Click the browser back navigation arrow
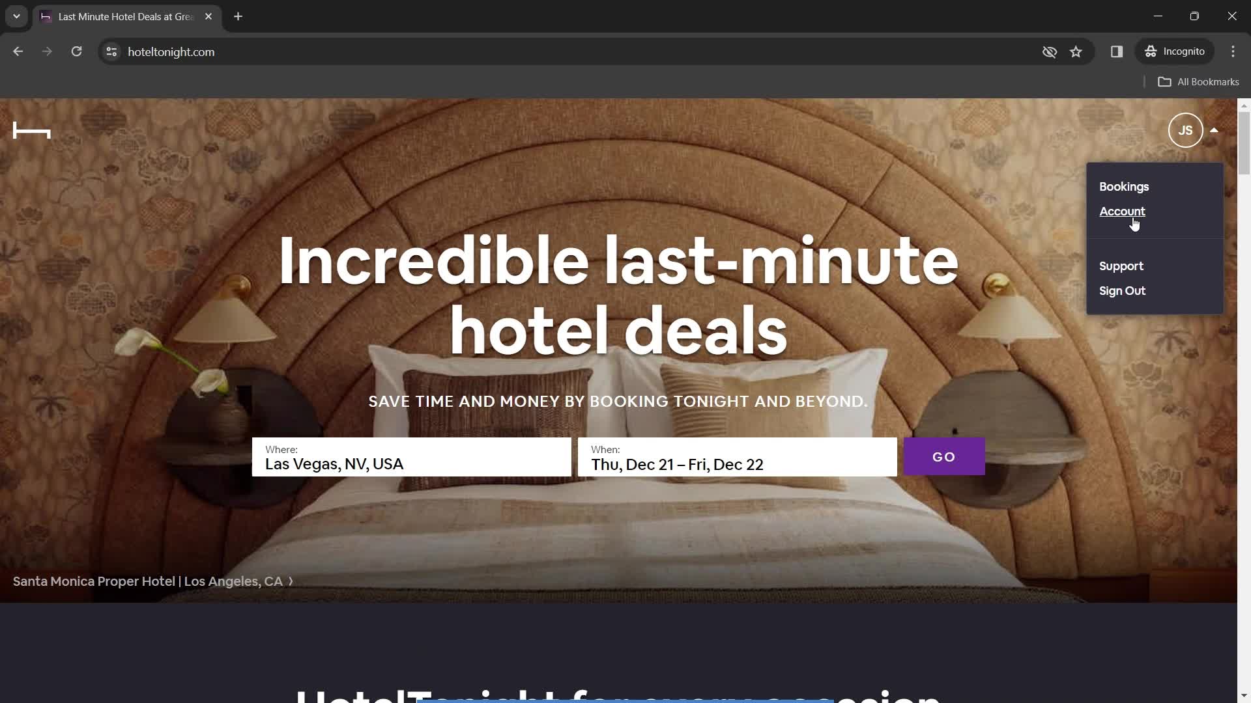This screenshot has width=1251, height=703. [x=19, y=51]
